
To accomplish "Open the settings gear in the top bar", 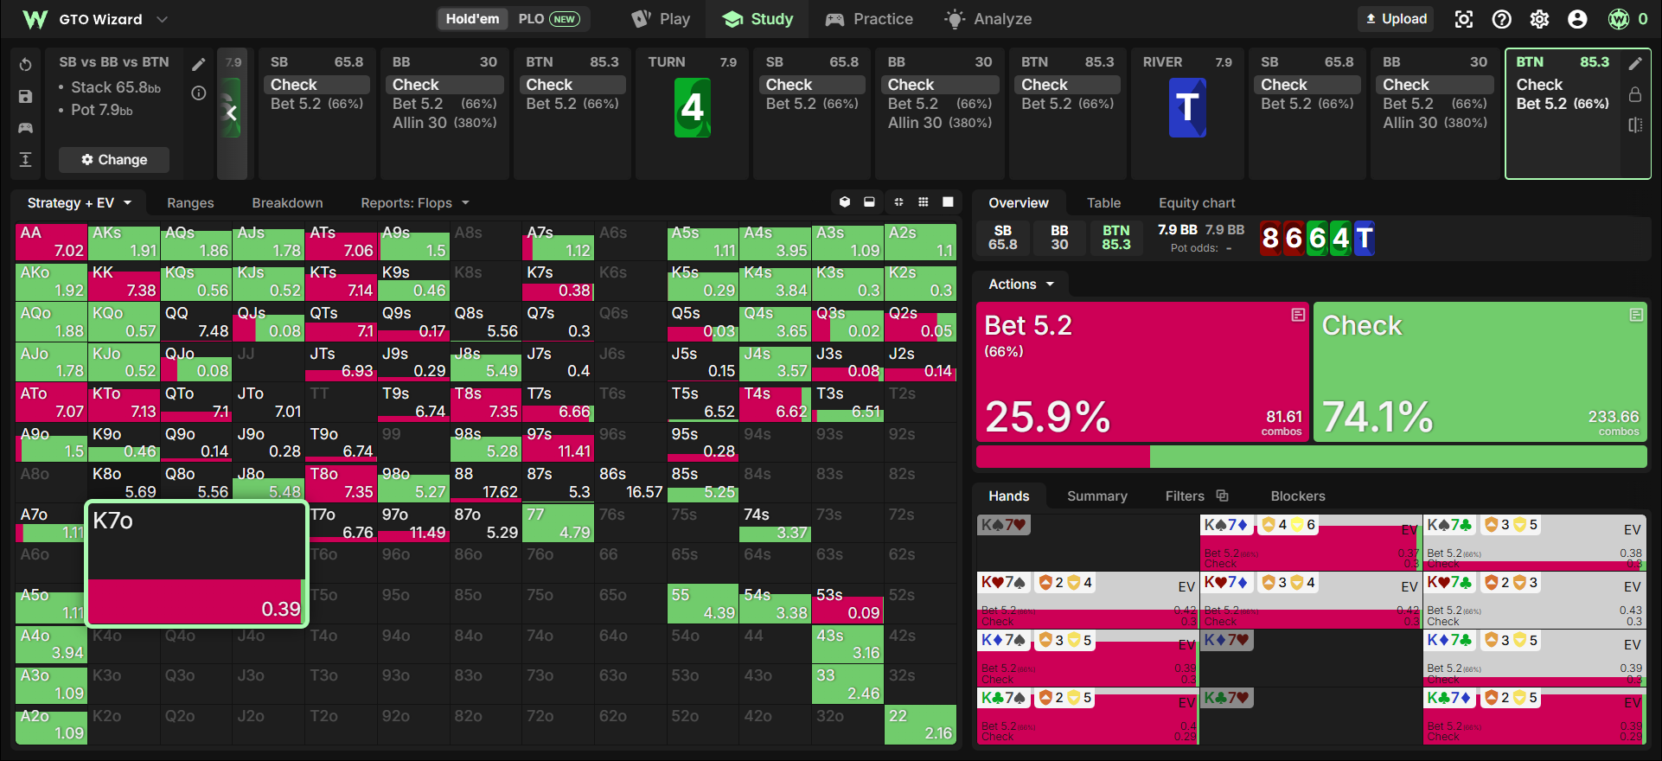I will tap(1539, 19).
